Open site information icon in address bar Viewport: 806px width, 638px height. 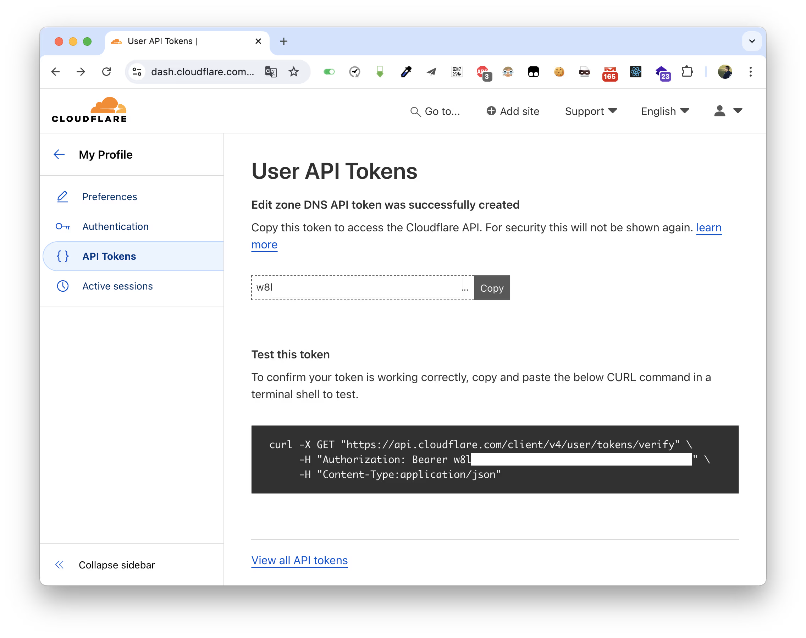coord(137,71)
